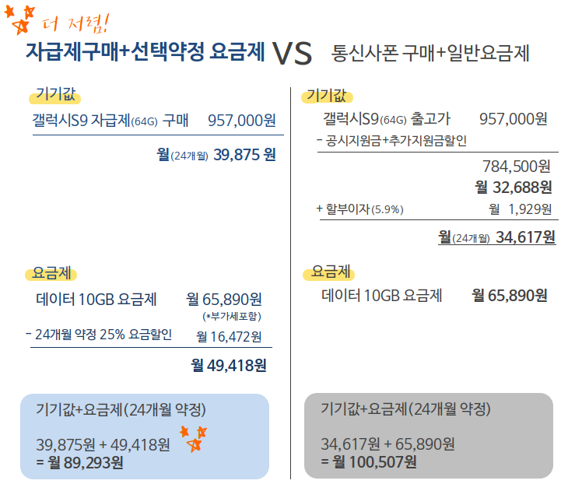Click the 할부이자(5.9%) line
Screen dimensions: 568x484
coord(359,209)
